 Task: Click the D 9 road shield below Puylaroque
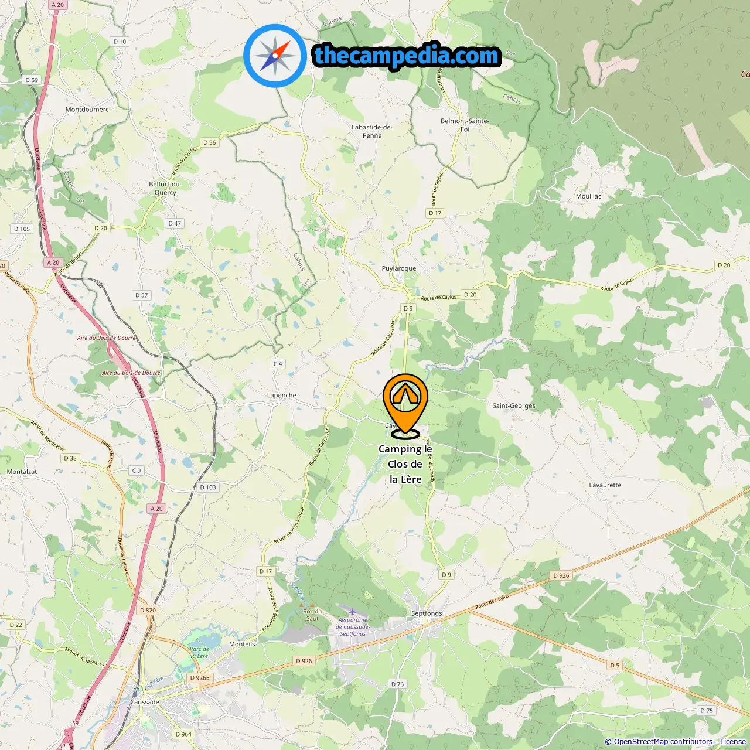(408, 308)
